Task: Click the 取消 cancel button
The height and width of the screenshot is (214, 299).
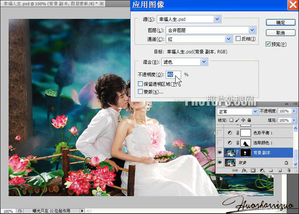Action: 281,33
